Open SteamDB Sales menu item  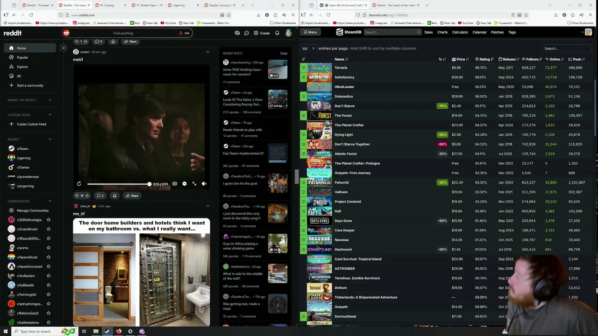coord(428,32)
